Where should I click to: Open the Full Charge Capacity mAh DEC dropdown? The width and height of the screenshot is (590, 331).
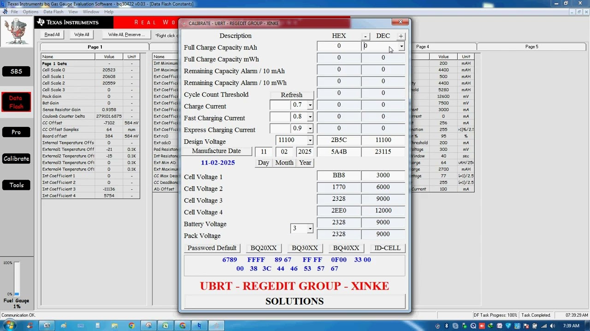click(x=401, y=46)
